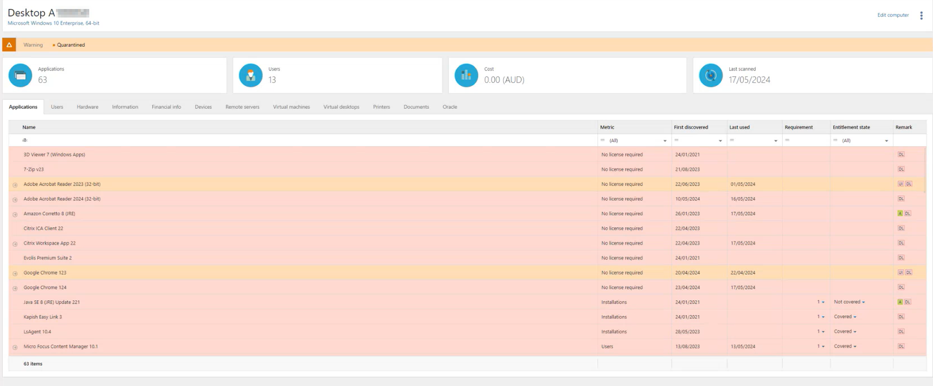Open the First discovered date filter dropdown

[720, 141]
